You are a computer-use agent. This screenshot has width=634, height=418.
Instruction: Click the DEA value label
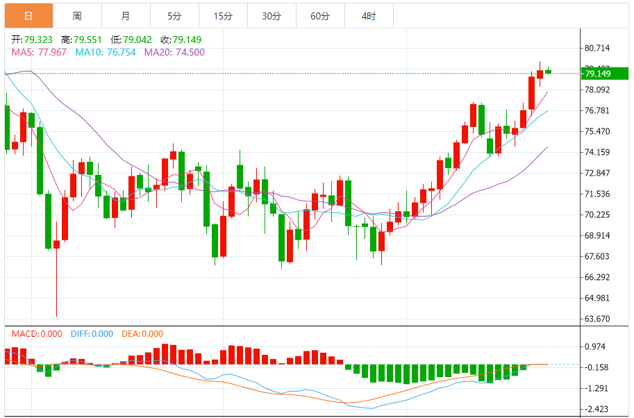(x=142, y=334)
